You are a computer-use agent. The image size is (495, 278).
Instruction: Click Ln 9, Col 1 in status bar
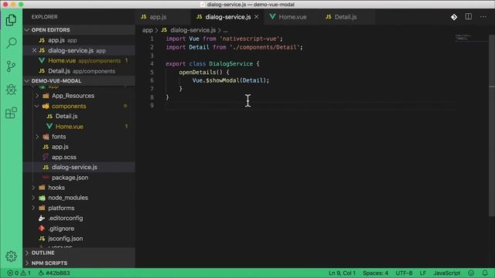click(x=342, y=273)
